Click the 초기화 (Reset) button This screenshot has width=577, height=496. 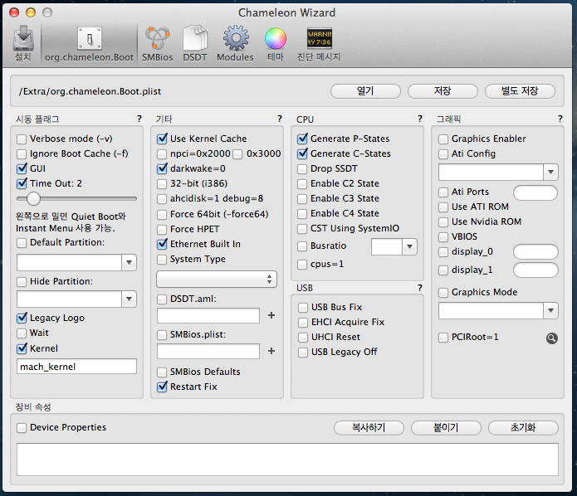coord(523,428)
